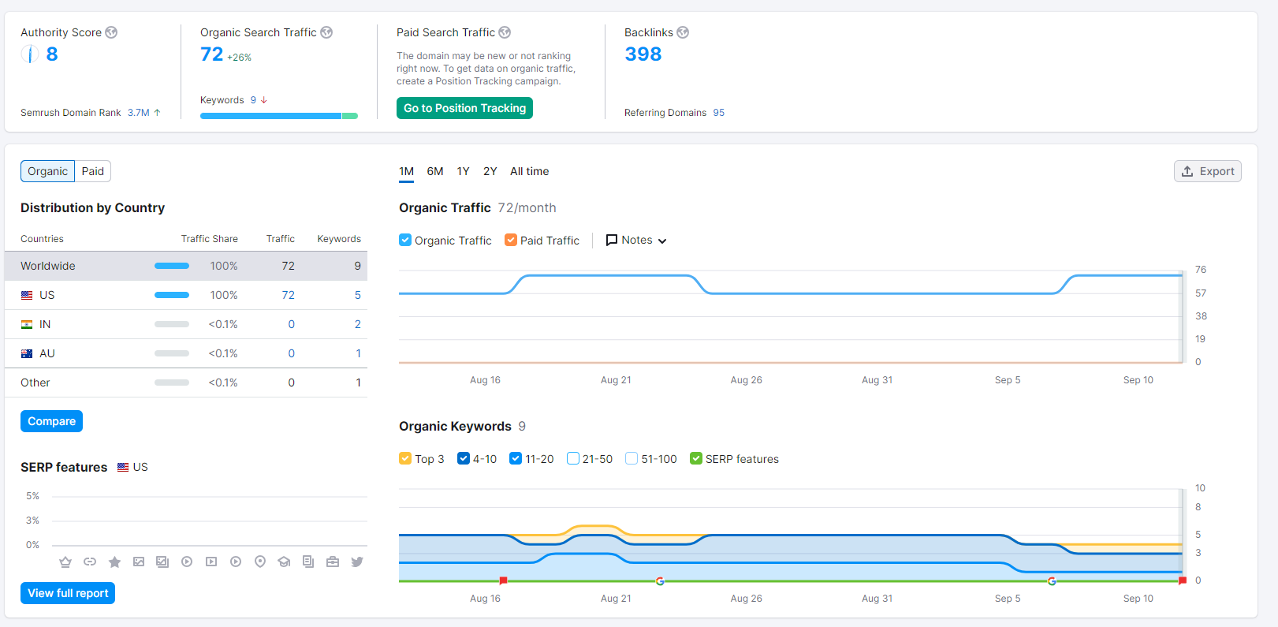
Task: Click the Export button
Action: 1208,171
